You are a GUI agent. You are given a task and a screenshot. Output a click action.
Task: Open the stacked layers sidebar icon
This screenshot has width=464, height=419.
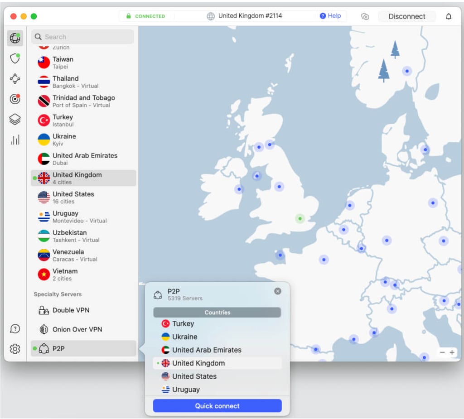point(15,119)
